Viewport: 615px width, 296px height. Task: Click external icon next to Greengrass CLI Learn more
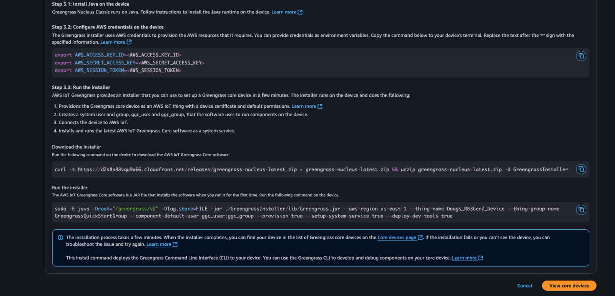481,258
